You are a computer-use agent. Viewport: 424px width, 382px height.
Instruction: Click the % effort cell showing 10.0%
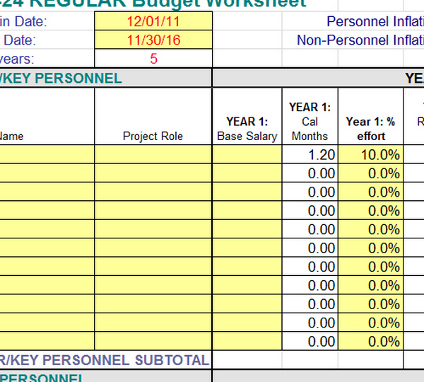(x=371, y=155)
